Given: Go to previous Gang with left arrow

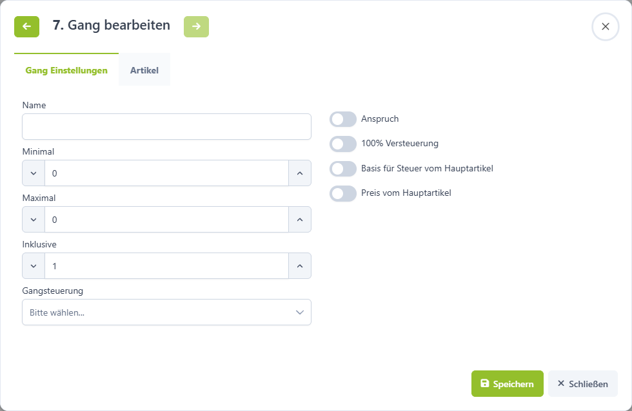Looking at the screenshot, I should coord(26,26).
